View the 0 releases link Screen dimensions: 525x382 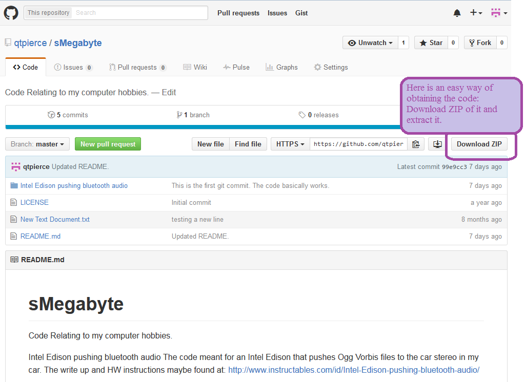tap(319, 115)
